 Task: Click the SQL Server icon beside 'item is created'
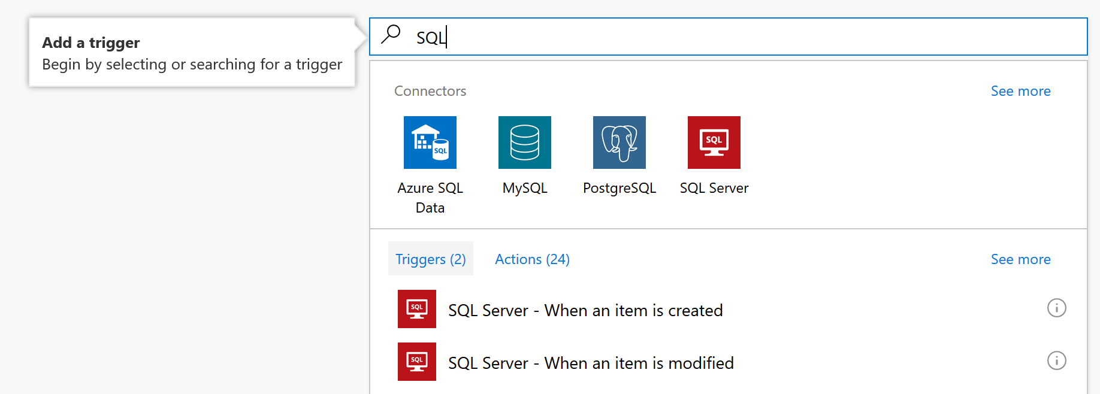coord(417,309)
